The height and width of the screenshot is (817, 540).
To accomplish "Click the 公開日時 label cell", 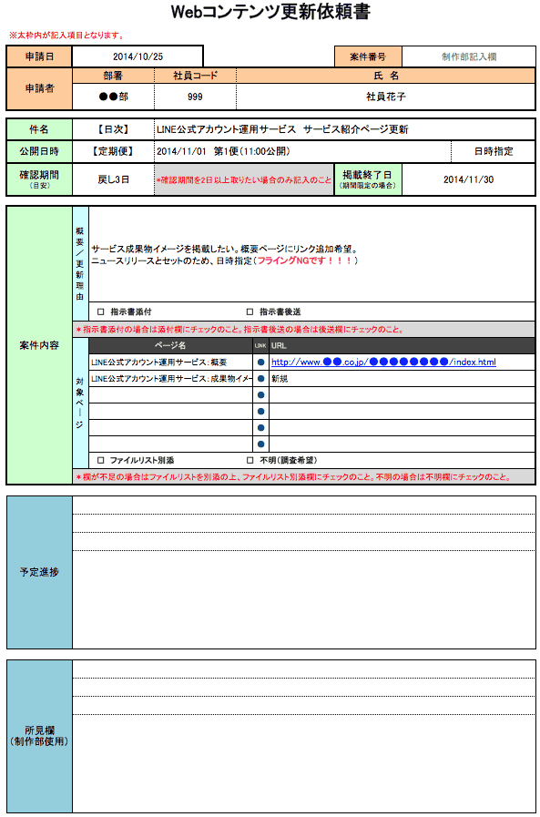I will (x=39, y=151).
